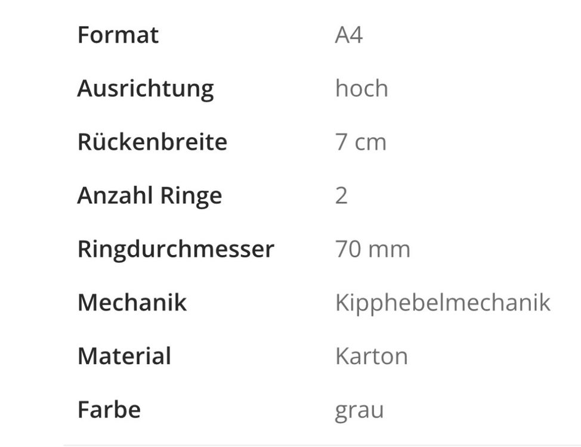Click the Ausrichtung row's hoch text
Image resolution: width=581 pixels, height=447 pixels.
click(x=361, y=88)
